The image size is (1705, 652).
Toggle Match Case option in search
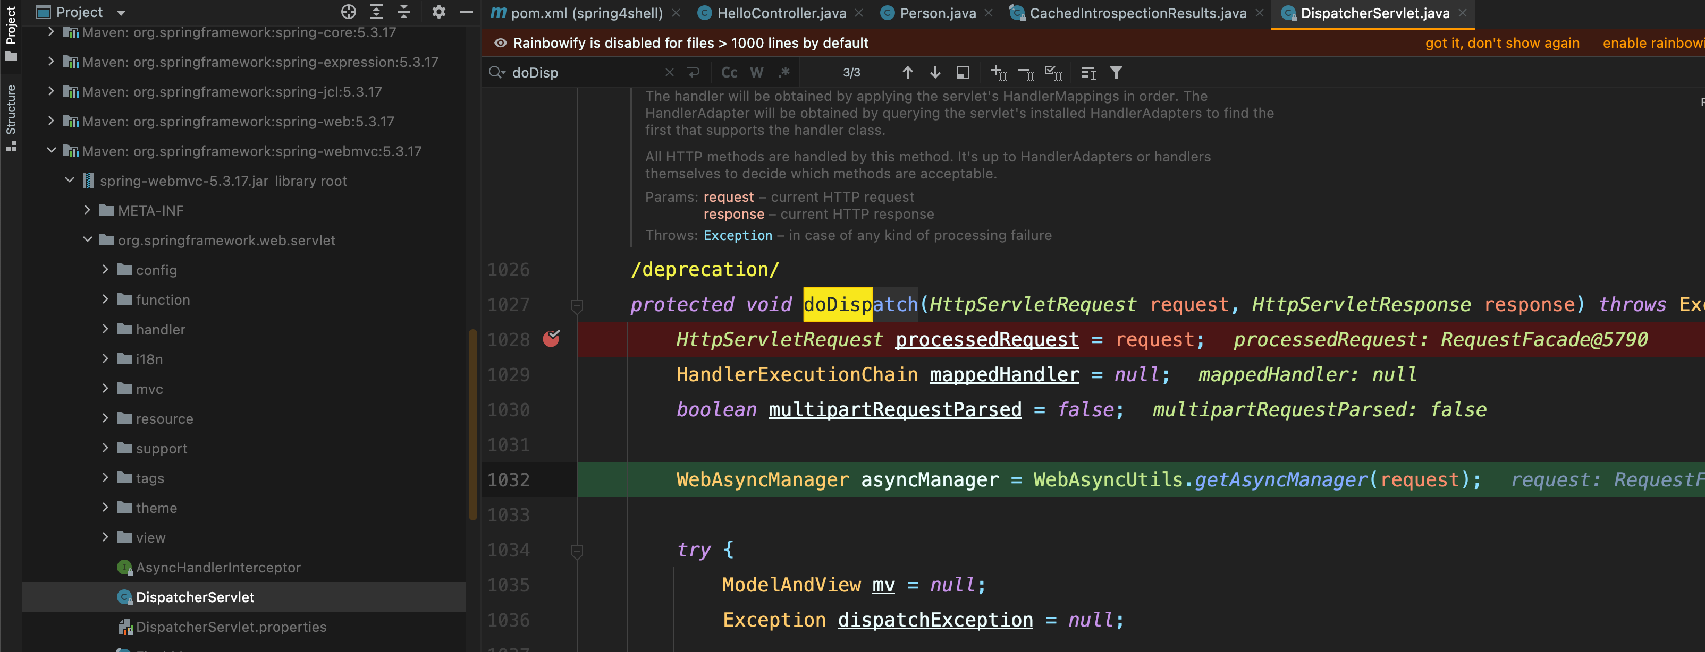(x=729, y=73)
